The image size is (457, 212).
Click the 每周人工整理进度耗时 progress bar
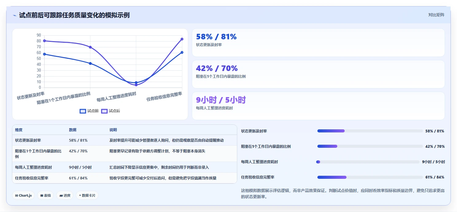pos(368,162)
